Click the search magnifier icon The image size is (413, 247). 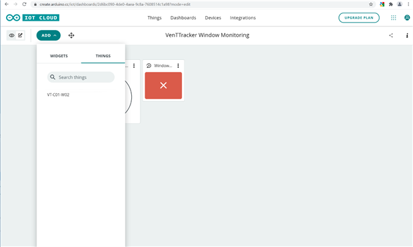[x=53, y=77]
